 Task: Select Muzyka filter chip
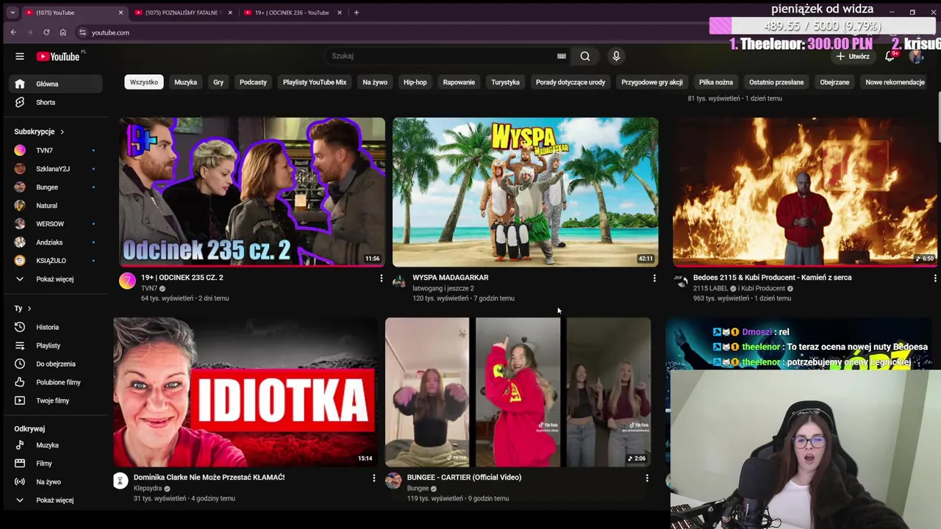click(185, 82)
